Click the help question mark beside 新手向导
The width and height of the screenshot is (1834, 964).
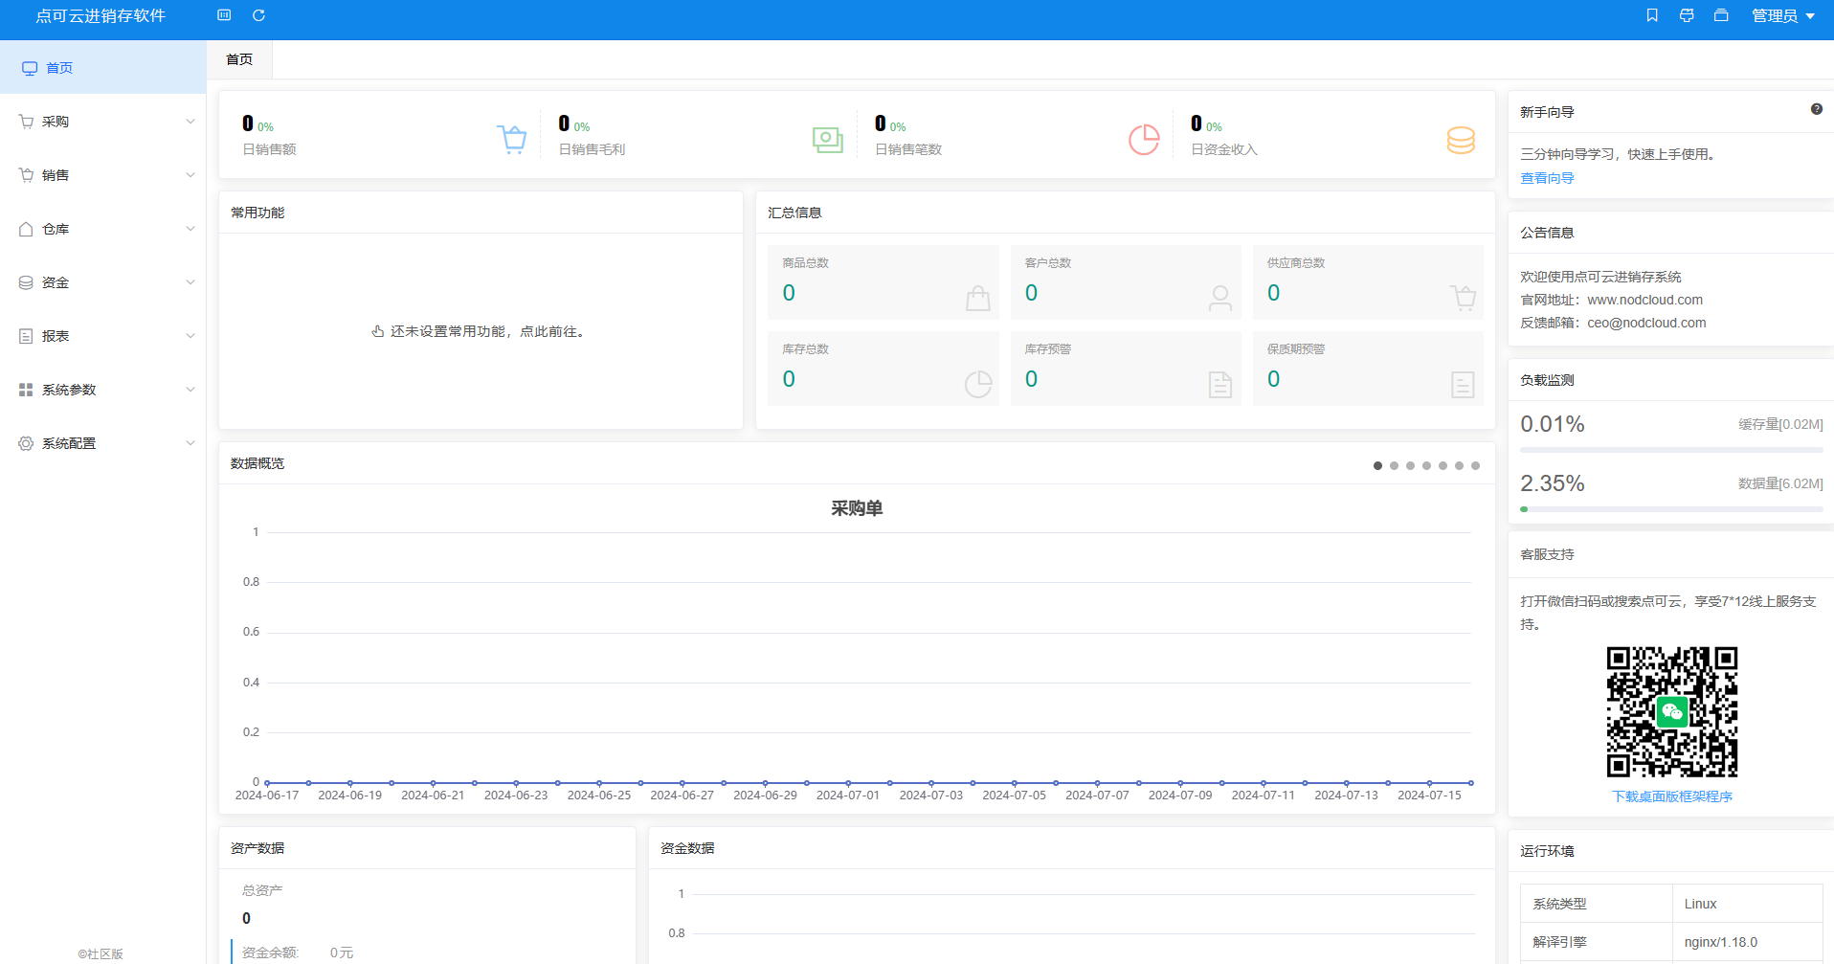(1817, 109)
